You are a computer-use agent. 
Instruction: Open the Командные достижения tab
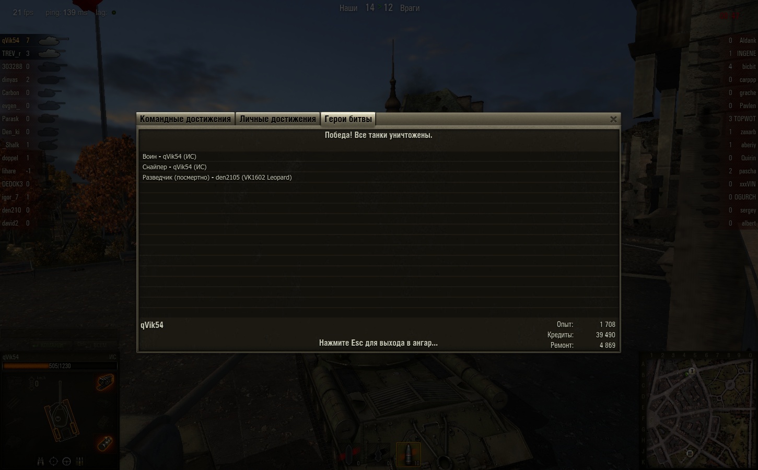(185, 119)
